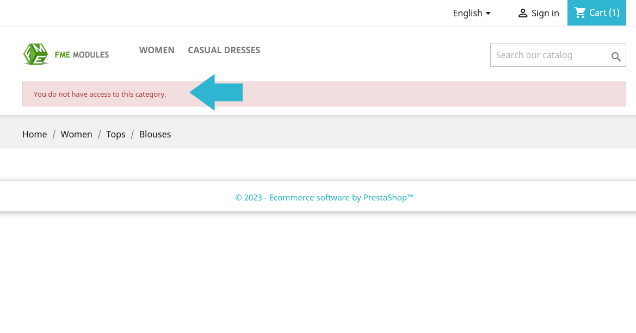Select Women in the breadcrumb trail

tap(76, 134)
